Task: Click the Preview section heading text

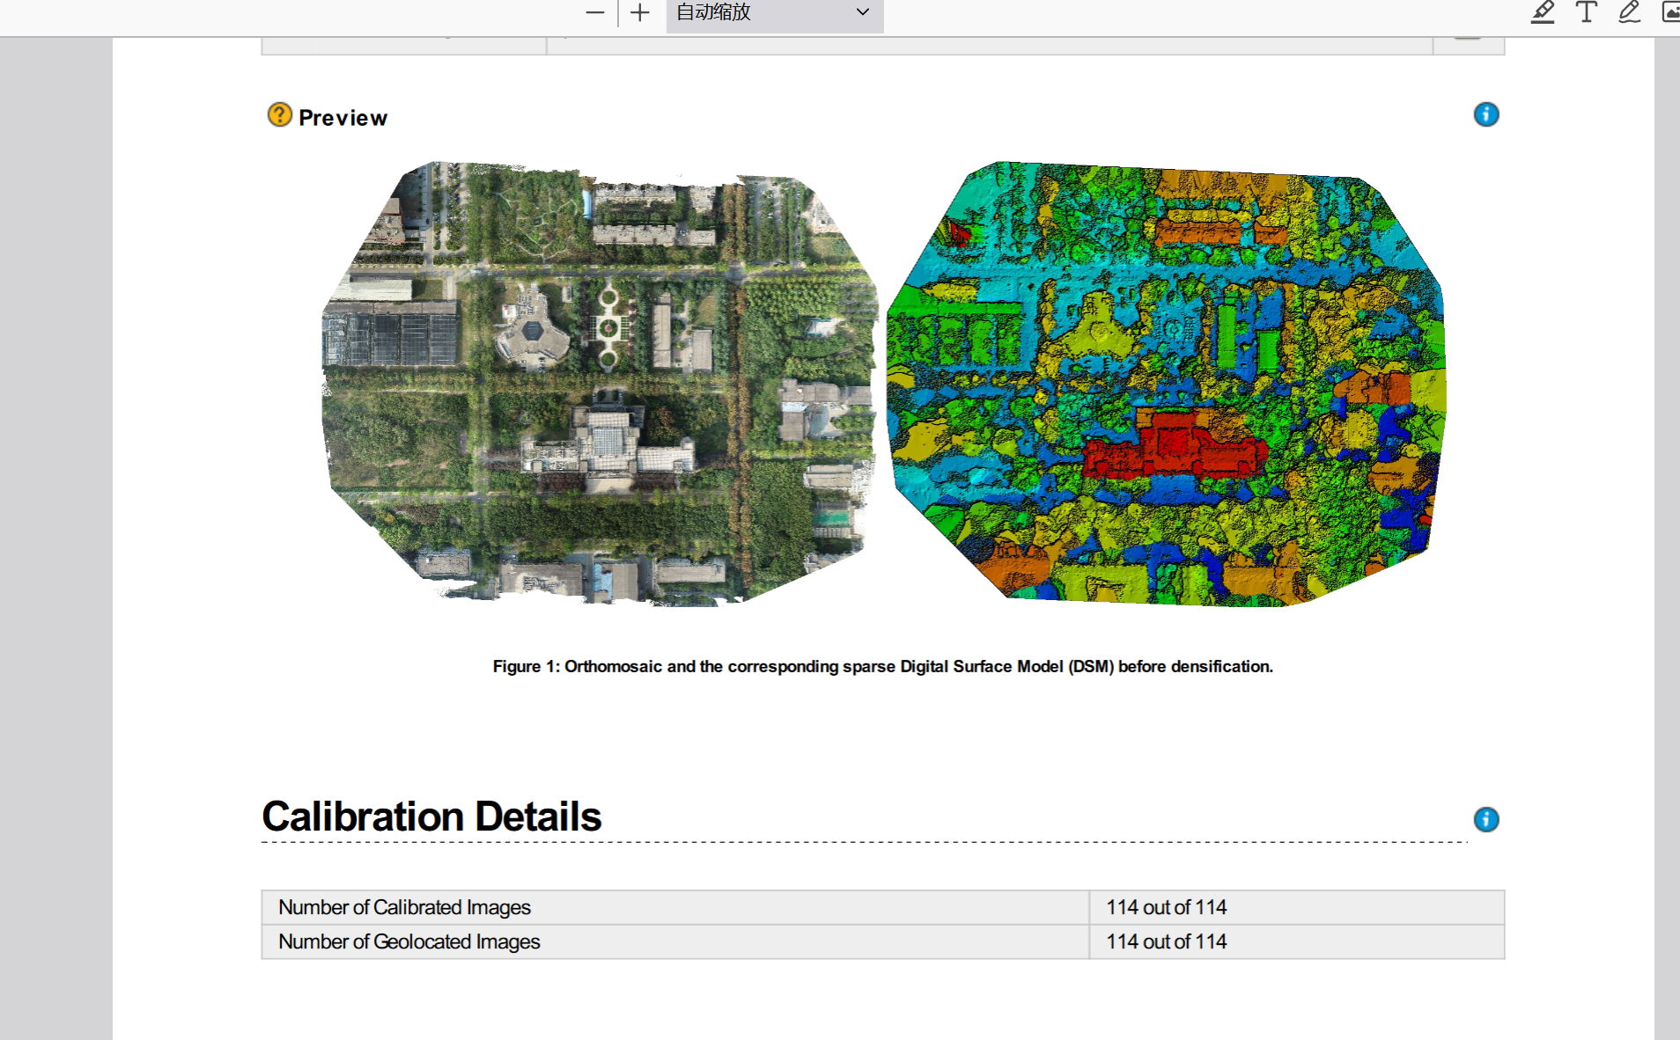Action: (x=343, y=118)
